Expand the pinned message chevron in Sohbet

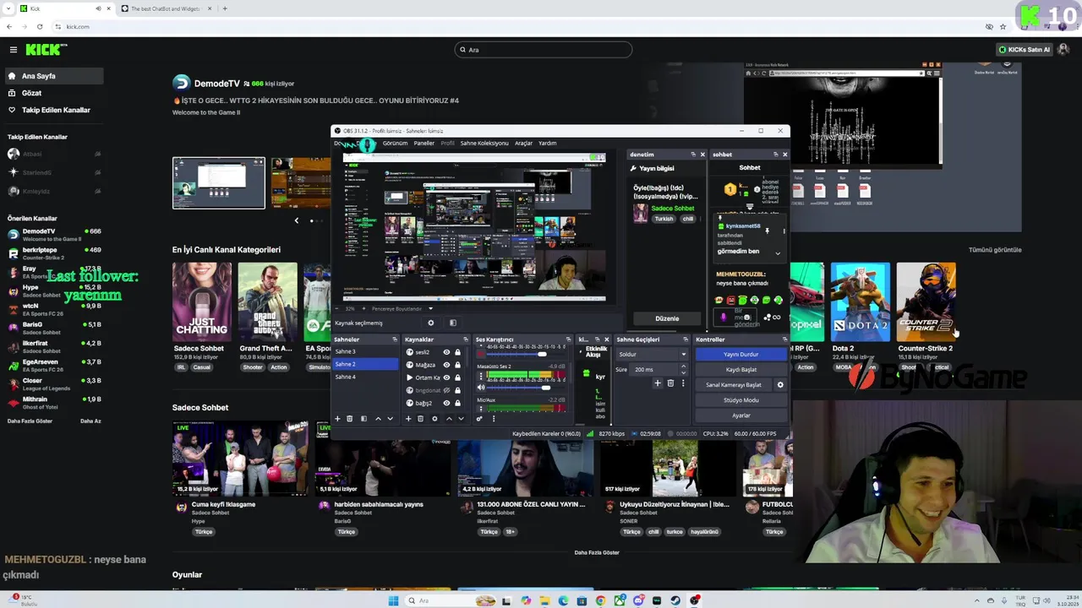pos(778,253)
